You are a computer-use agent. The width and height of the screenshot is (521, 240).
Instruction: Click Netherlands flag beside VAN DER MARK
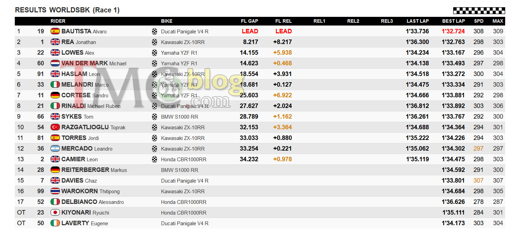55,63
